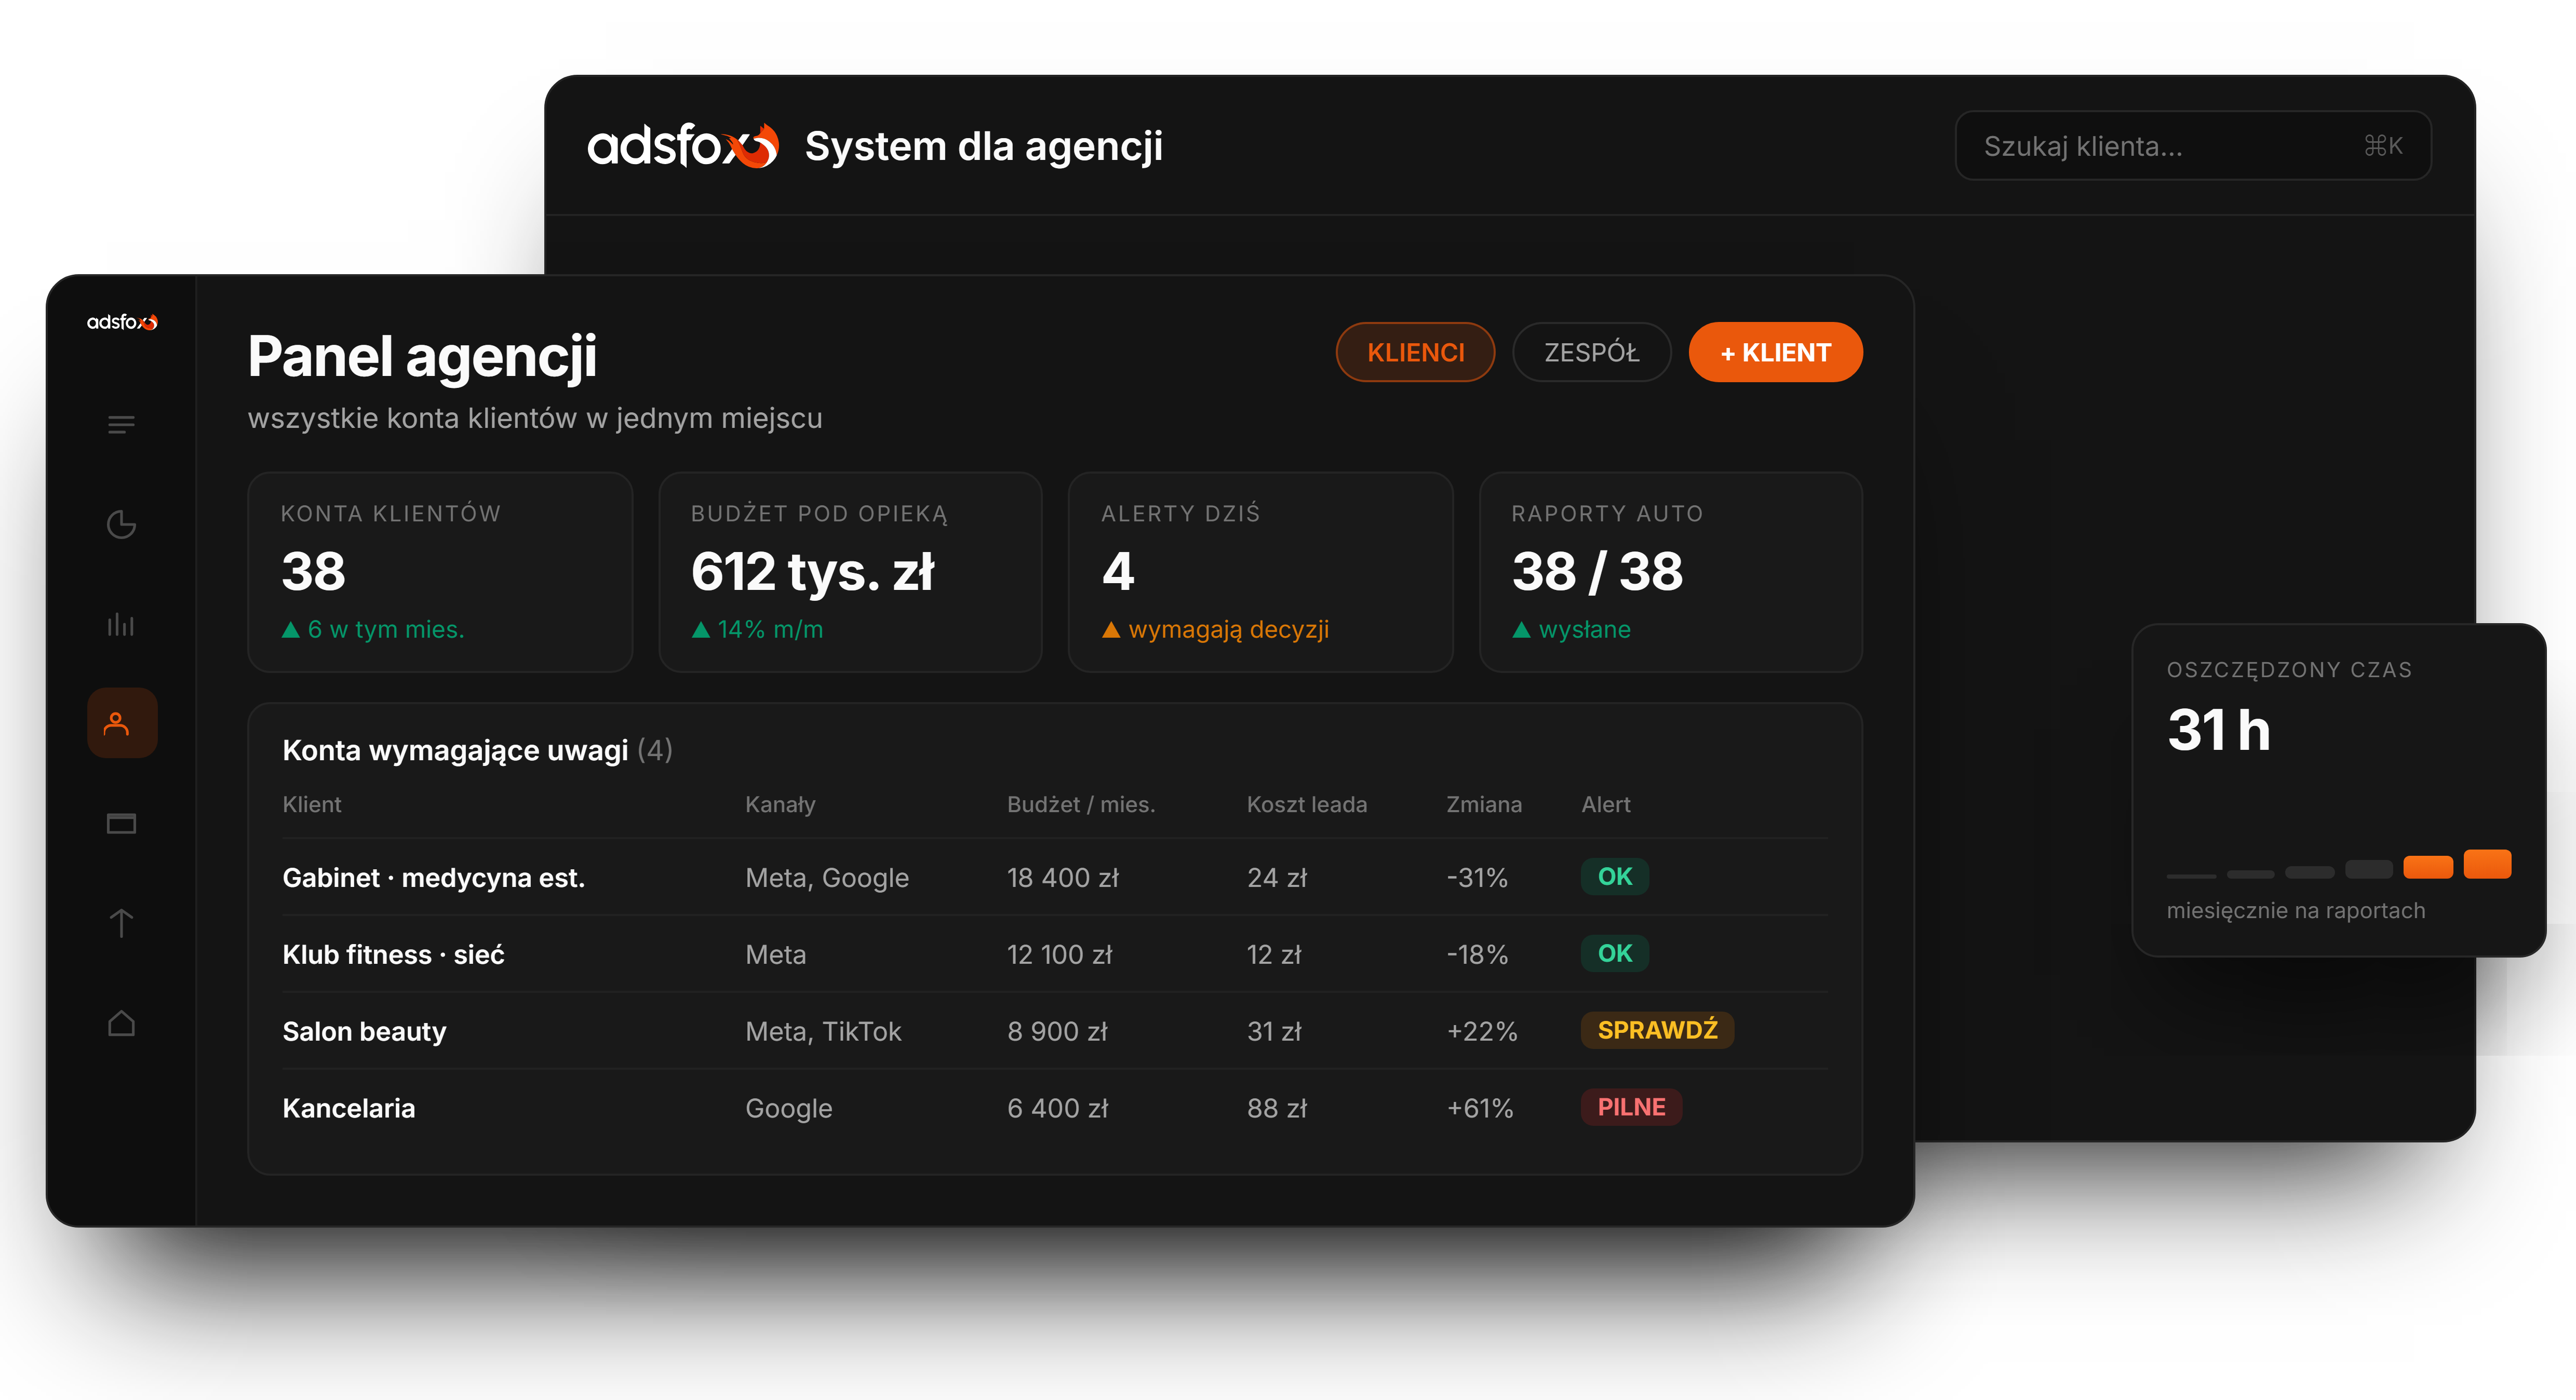Open the ALERTY DZIŚ card
The width and height of the screenshot is (2576, 1400).
[x=1260, y=572]
